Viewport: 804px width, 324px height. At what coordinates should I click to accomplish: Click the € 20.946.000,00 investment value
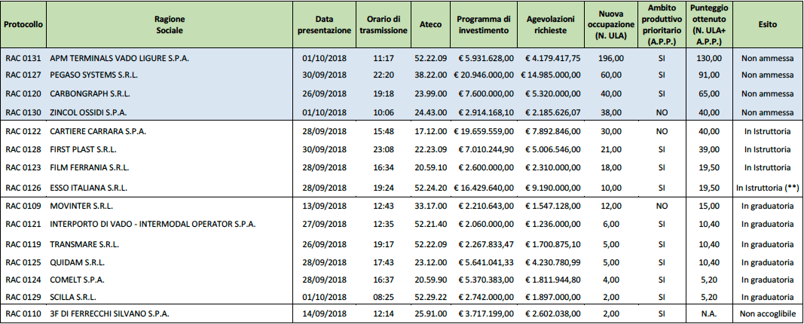point(484,75)
